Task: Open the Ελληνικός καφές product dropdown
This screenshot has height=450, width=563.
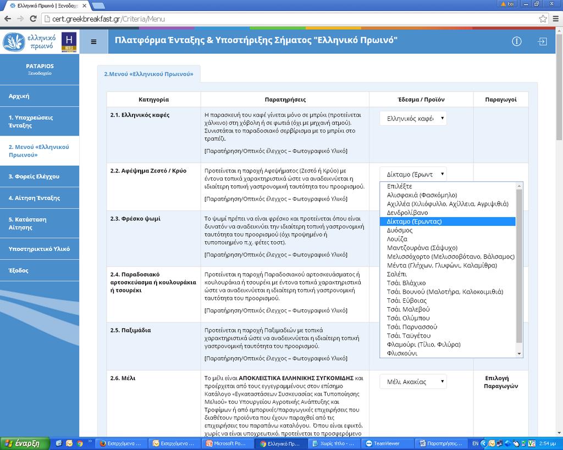Action: (x=413, y=119)
